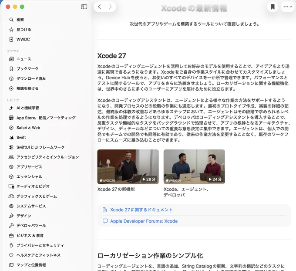The height and width of the screenshot is (271, 296).
Task: Go forward with the right chevron
Action: 110,7
